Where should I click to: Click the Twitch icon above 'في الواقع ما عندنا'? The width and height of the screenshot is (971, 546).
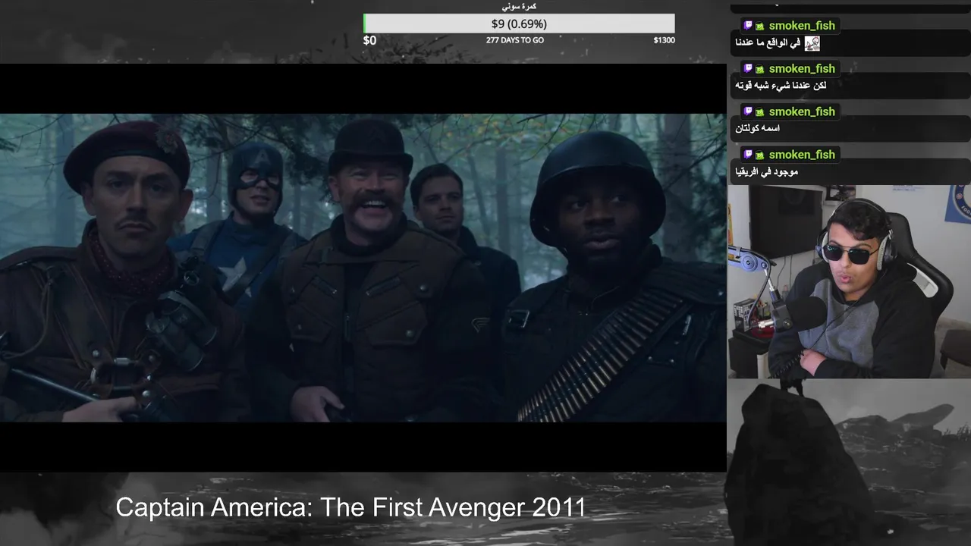click(748, 26)
